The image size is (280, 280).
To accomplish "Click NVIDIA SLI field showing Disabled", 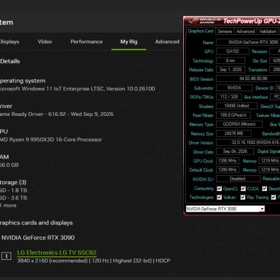I will [x=238, y=179].
